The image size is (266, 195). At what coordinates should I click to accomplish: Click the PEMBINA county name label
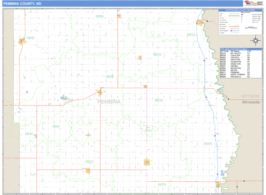pos(109,102)
